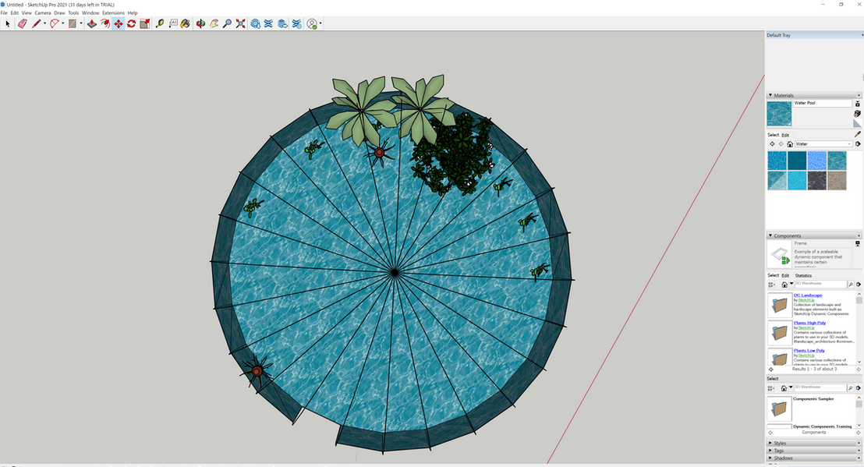Screen dimensions: 864x467
Task: Activate the Sample Paint eyedropper in Materials
Action: point(858,133)
